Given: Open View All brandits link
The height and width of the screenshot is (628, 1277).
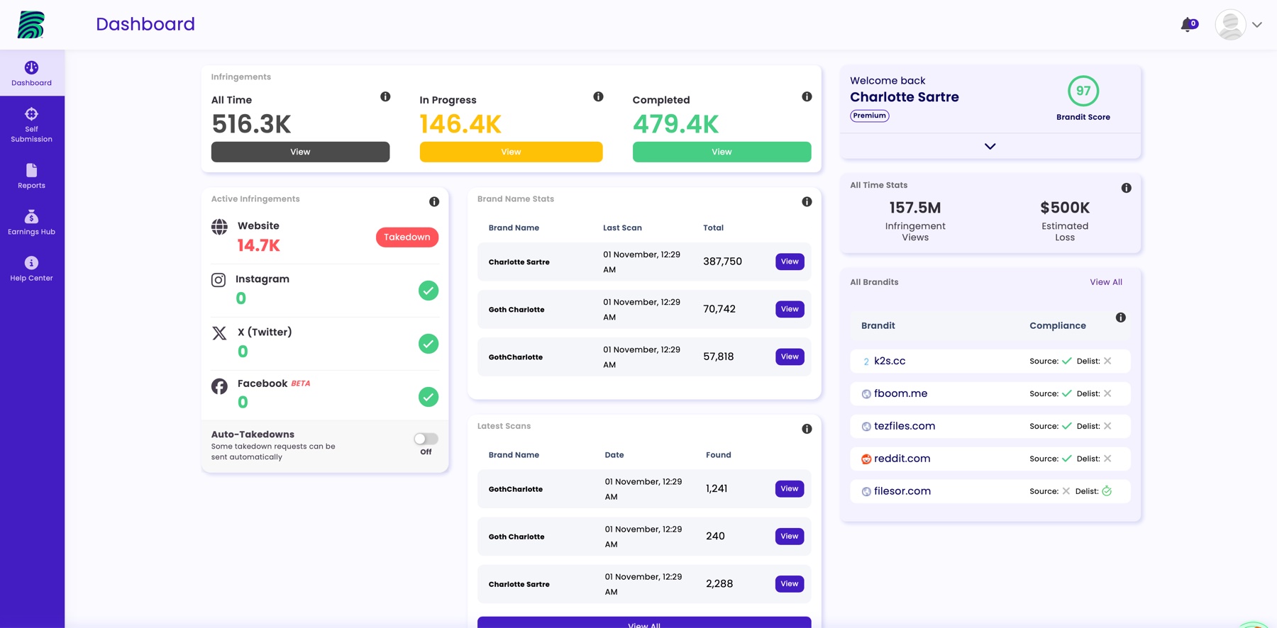Looking at the screenshot, I should (1106, 282).
